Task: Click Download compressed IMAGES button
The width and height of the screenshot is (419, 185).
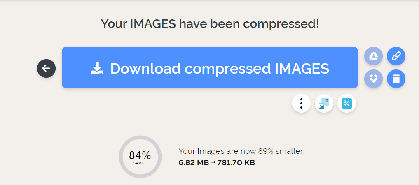Action: (210, 68)
